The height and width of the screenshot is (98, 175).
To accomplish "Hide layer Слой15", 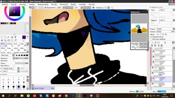I will pos(153,51).
